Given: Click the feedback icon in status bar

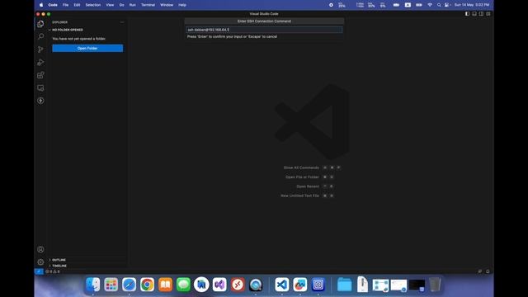Looking at the screenshot, I should click(x=480, y=271).
